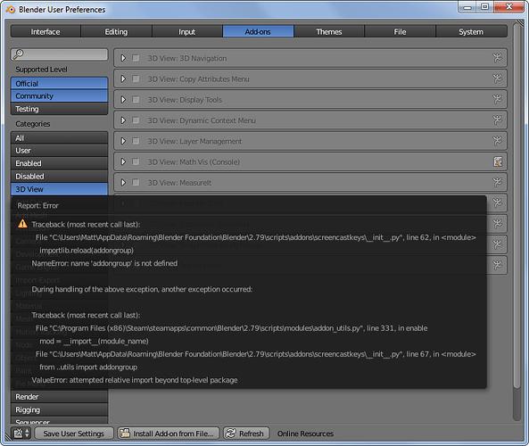The image size is (529, 446).
Task: Expand the Display Tools add-on details
Action: tap(123, 100)
